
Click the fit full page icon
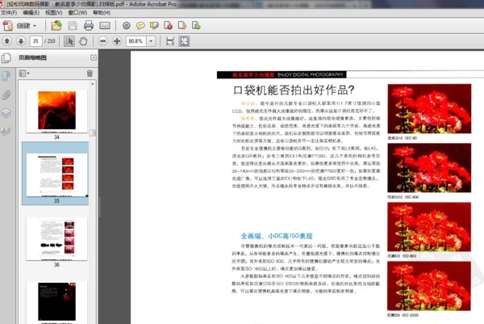click(184, 41)
